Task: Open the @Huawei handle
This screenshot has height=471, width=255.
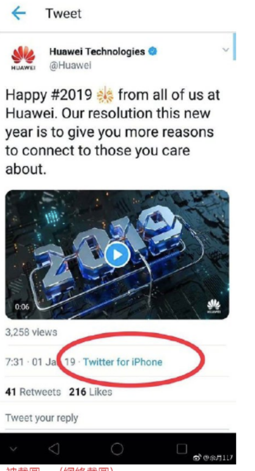Action: 70,66
